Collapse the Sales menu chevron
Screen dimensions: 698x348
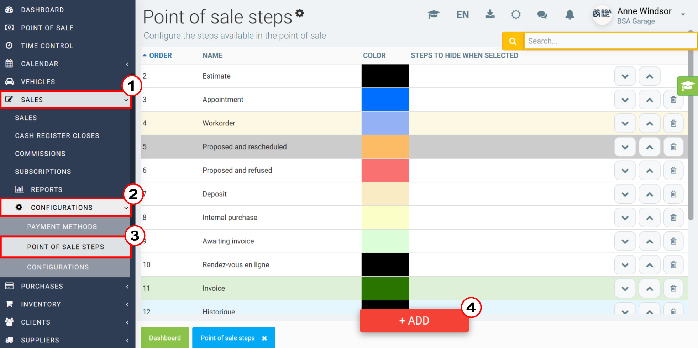click(125, 100)
